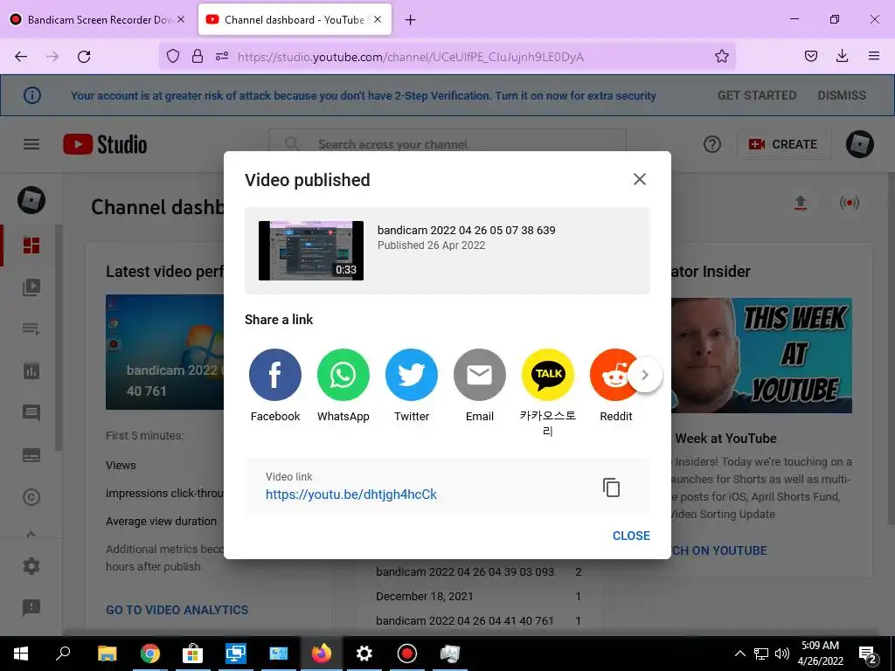Open the Windows Start menu
Viewport: 895px width, 671px height.
pos(21,654)
